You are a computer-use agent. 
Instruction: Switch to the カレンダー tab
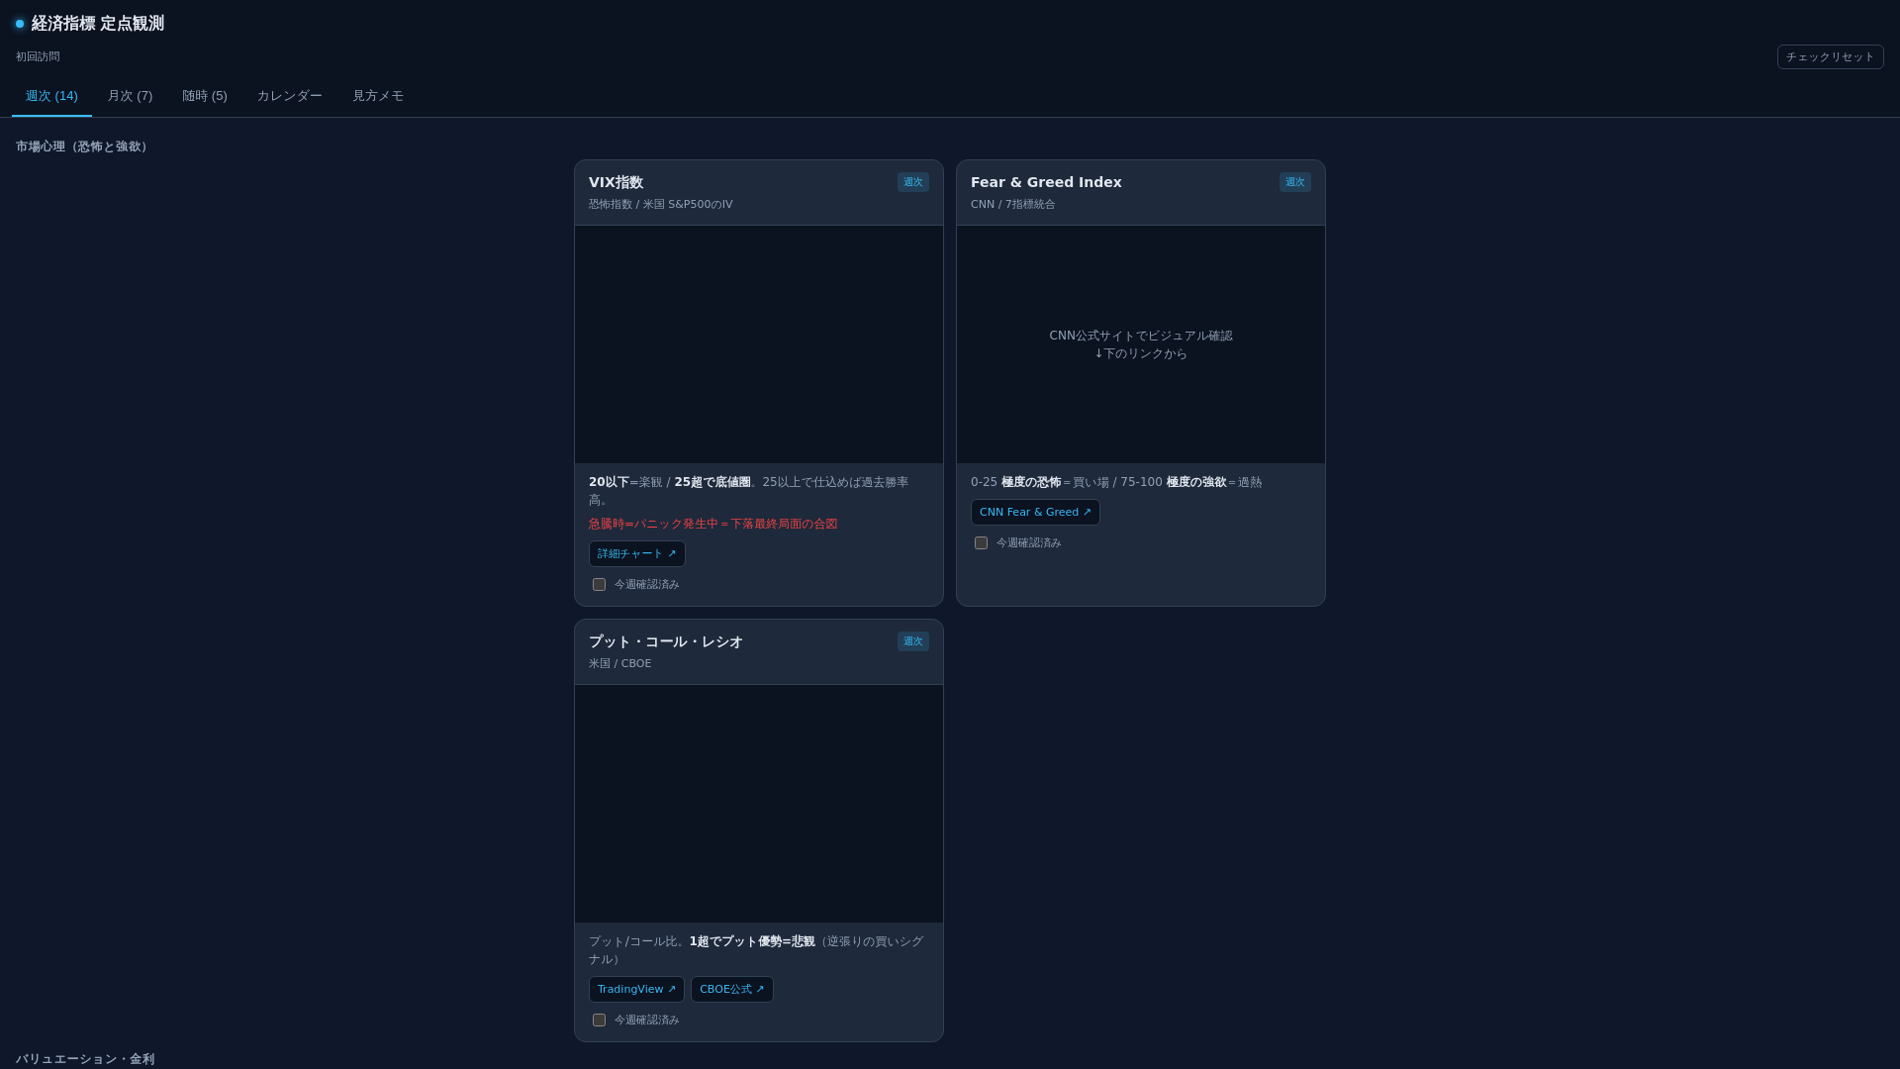pos(290,96)
